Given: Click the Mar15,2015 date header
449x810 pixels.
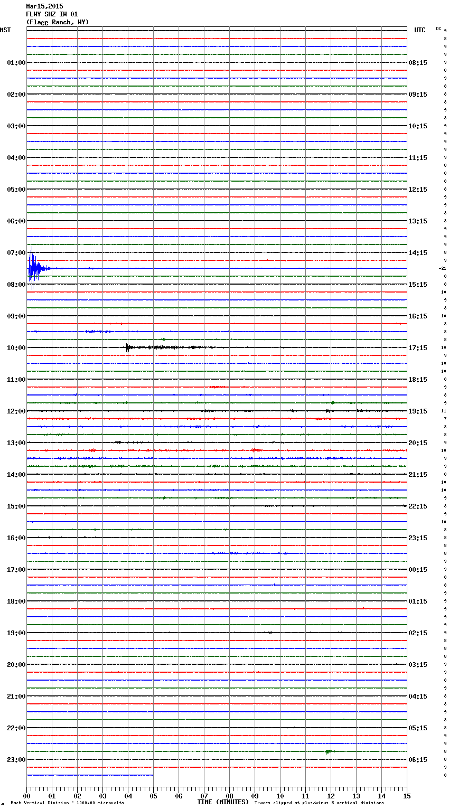Looking at the screenshot, I should click(44, 6).
